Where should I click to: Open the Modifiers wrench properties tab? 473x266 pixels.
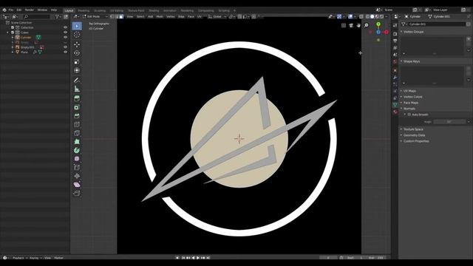point(395,77)
